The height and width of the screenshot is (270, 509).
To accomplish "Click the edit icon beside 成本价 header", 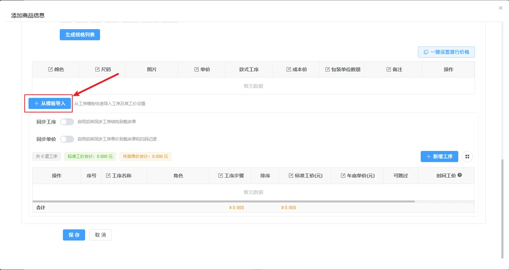I will (x=289, y=69).
